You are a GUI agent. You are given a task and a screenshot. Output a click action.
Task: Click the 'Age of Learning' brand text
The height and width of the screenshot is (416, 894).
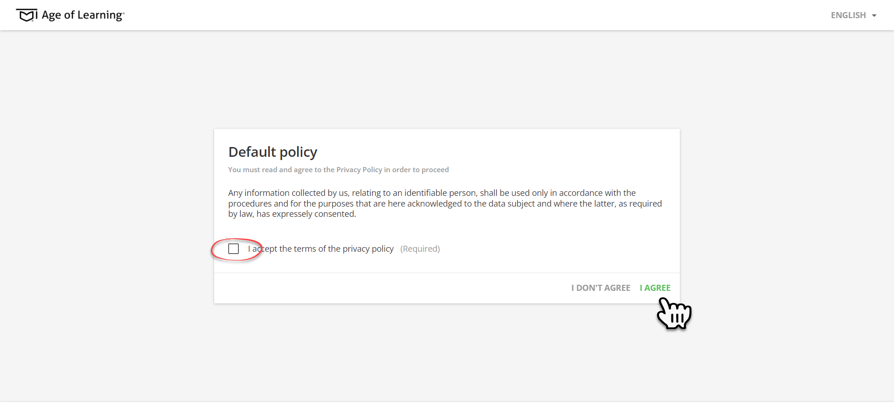coord(83,15)
